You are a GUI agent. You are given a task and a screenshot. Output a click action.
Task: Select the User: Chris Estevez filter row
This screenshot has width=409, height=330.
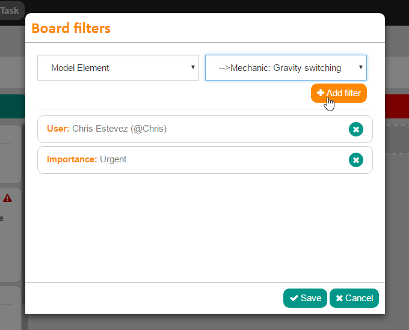(192, 129)
